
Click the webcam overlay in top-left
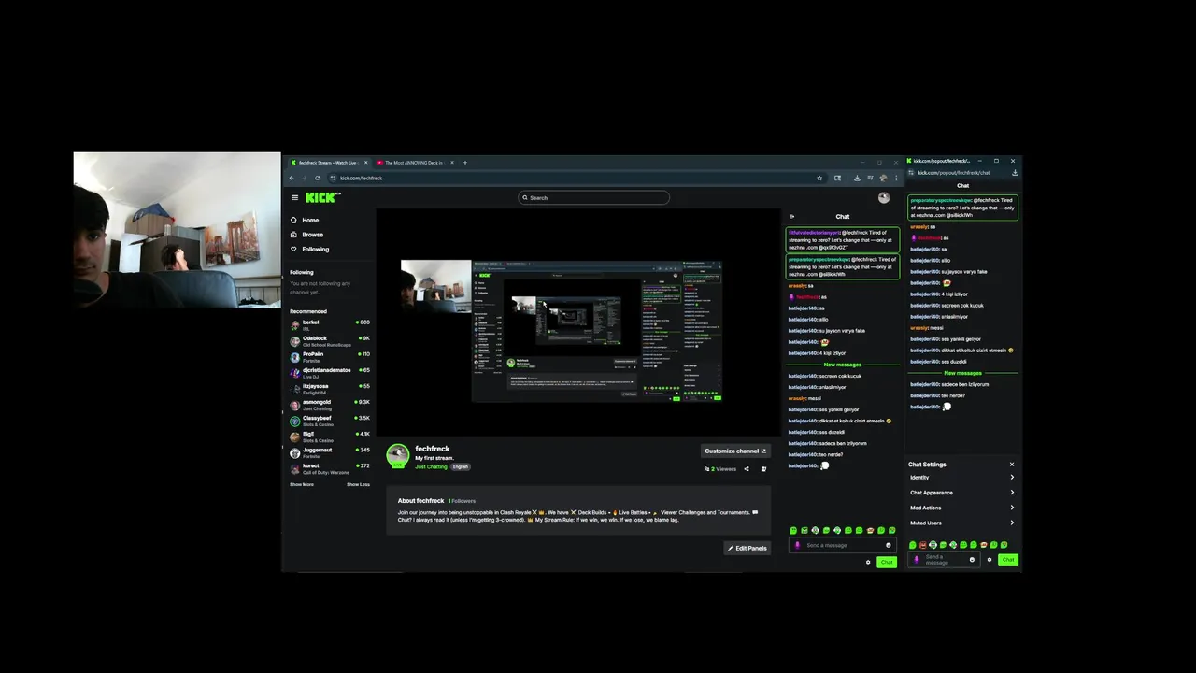tap(177, 230)
